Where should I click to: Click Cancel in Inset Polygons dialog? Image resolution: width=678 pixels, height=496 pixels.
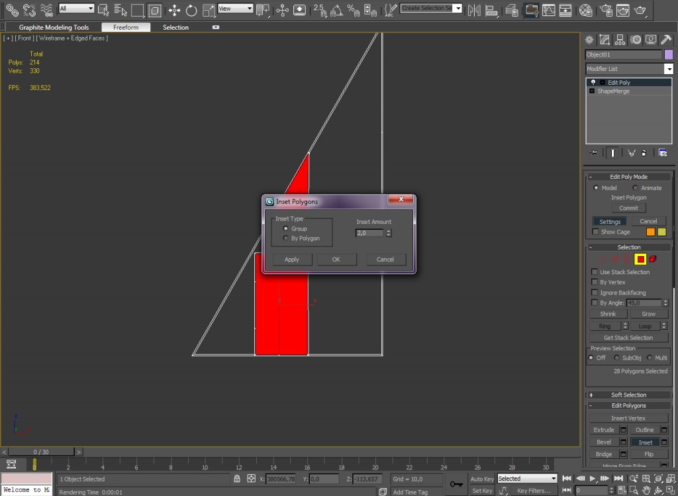[385, 260]
